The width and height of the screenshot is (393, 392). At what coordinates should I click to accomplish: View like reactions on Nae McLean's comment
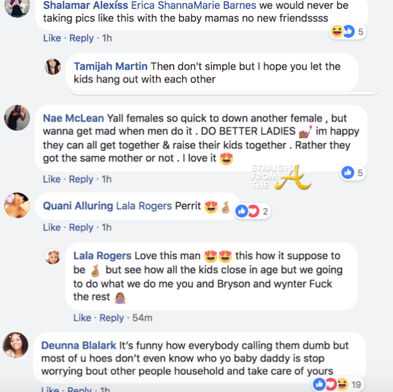click(353, 173)
